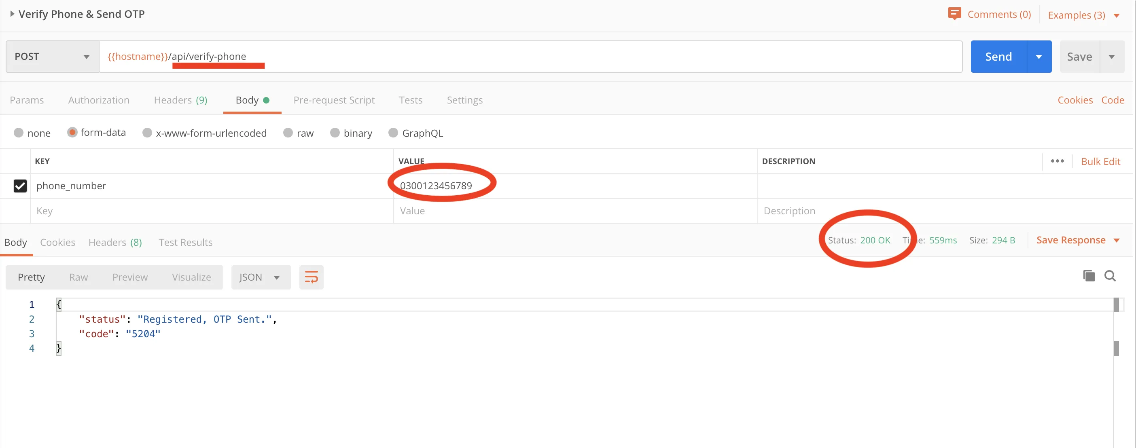The height and width of the screenshot is (448, 1136).
Task: Select x-www-form-urlencoded radio option
Action: point(147,133)
